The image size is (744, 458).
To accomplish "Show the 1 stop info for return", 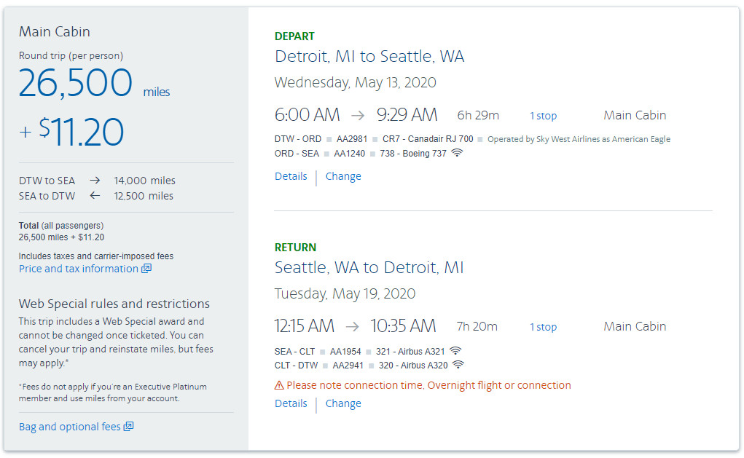I will pyautogui.click(x=543, y=327).
